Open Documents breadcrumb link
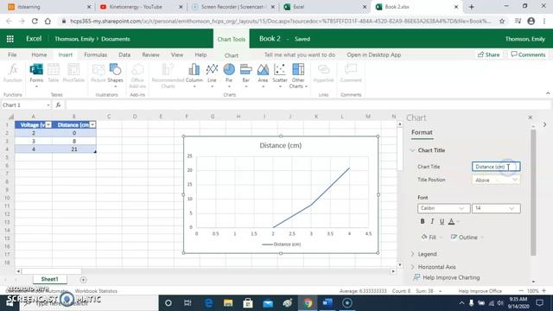The height and width of the screenshot is (311, 553). 115,39
